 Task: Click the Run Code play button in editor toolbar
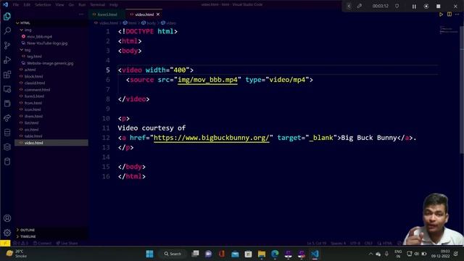(441, 14)
